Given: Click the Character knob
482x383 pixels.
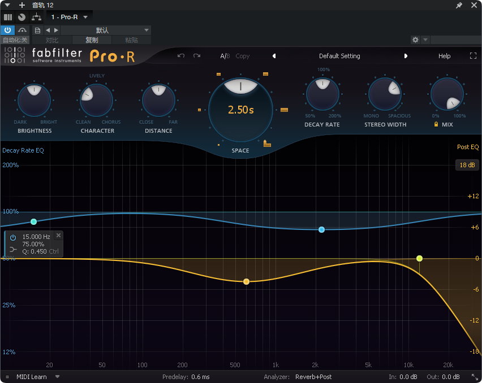Looking at the screenshot, I should 96,100.
